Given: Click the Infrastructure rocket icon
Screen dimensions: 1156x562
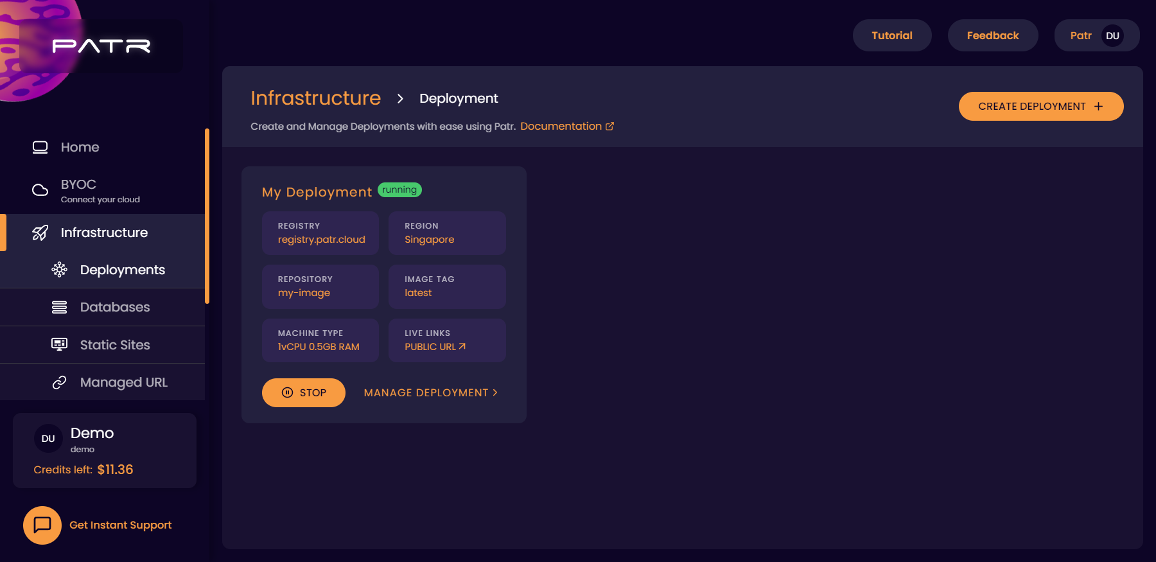Looking at the screenshot, I should tap(40, 233).
